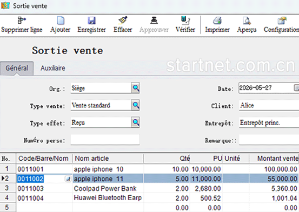This screenshot has width=299, height=212.
Task: Switch to the Général tab
Action: [17, 68]
